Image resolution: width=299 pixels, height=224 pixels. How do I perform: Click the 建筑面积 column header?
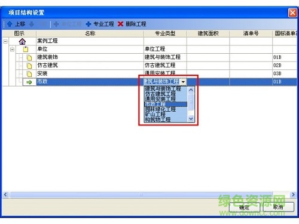(x=208, y=33)
